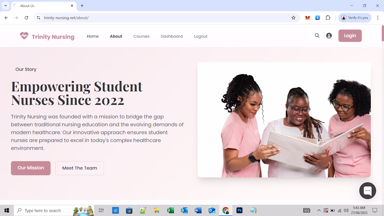Launch Word from the taskbar
The width and height of the screenshot is (384, 216).
[x=198, y=210]
